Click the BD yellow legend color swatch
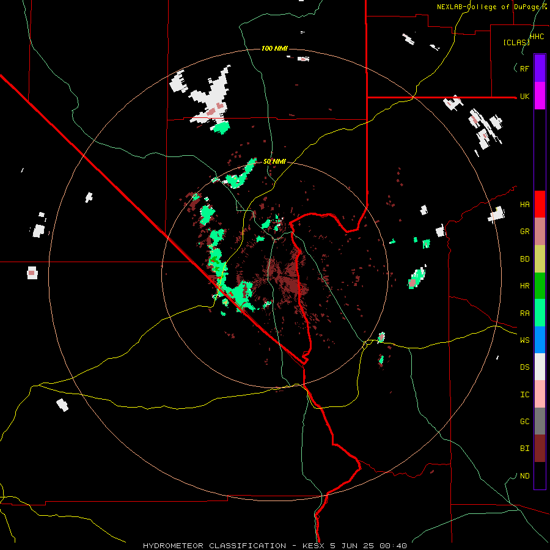 coord(540,259)
